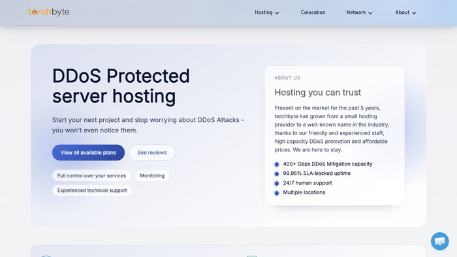The width and height of the screenshot is (457, 257).
Task: Click the Start your next project paragraph
Action: [148, 125]
